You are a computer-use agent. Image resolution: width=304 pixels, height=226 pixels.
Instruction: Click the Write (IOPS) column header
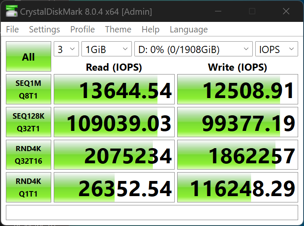click(238, 67)
